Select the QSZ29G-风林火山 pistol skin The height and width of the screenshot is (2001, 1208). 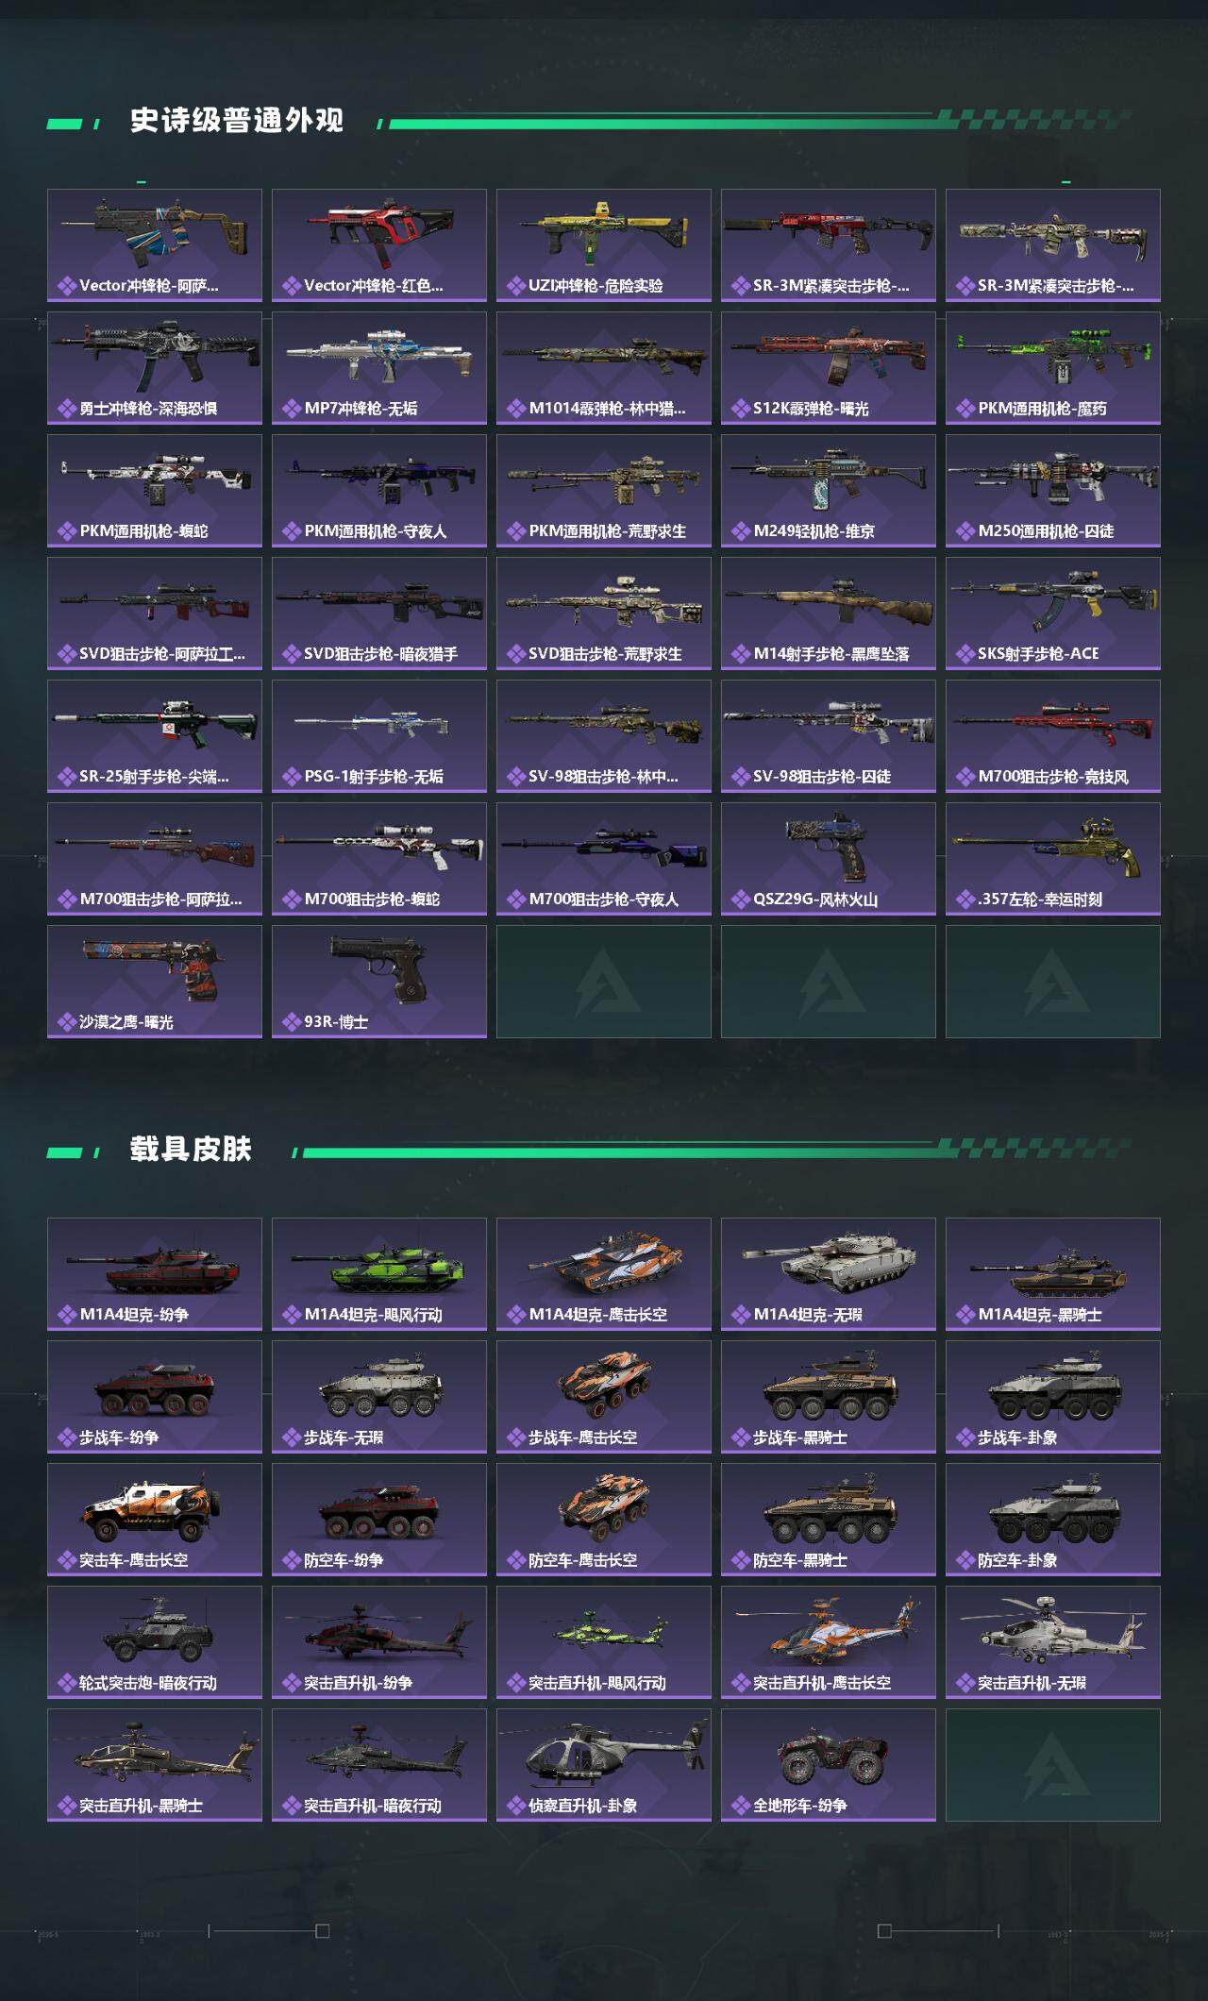829,859
